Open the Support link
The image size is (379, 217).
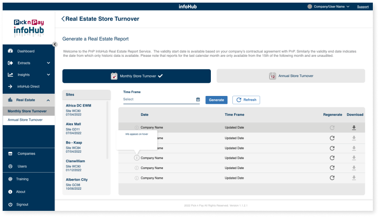point(363,7)
